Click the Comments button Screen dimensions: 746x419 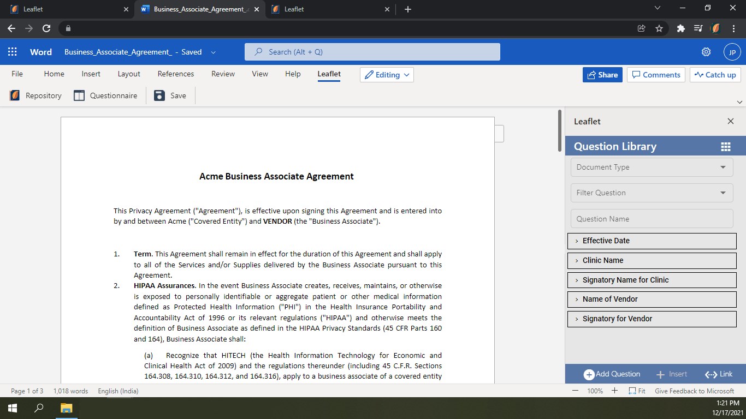(x=656, y=75)
